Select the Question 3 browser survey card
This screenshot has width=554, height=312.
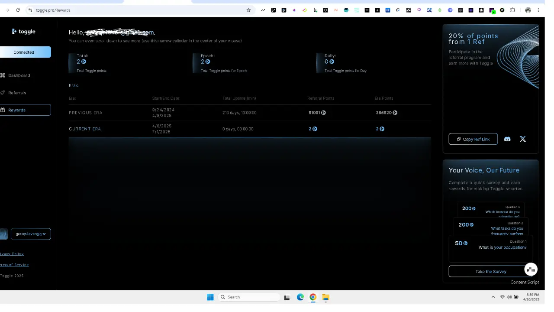[491, 210]
